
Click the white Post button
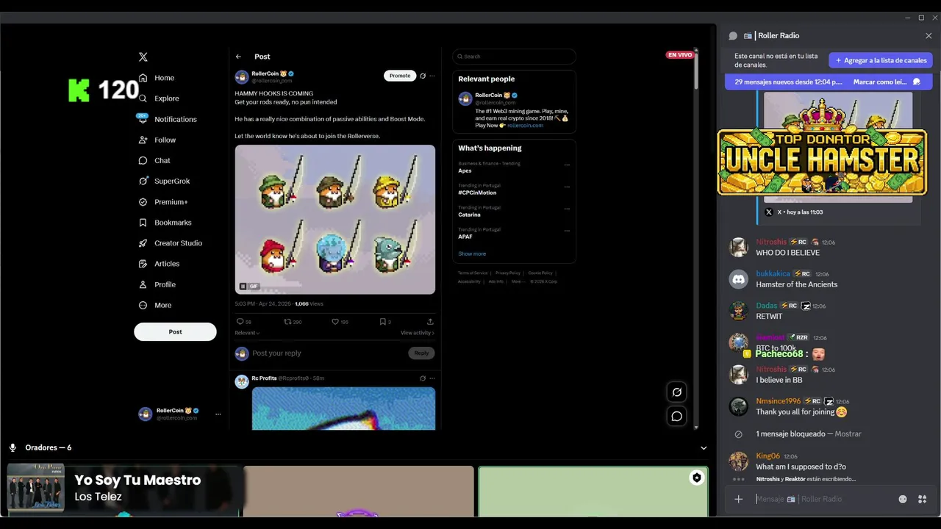point(175,331)
